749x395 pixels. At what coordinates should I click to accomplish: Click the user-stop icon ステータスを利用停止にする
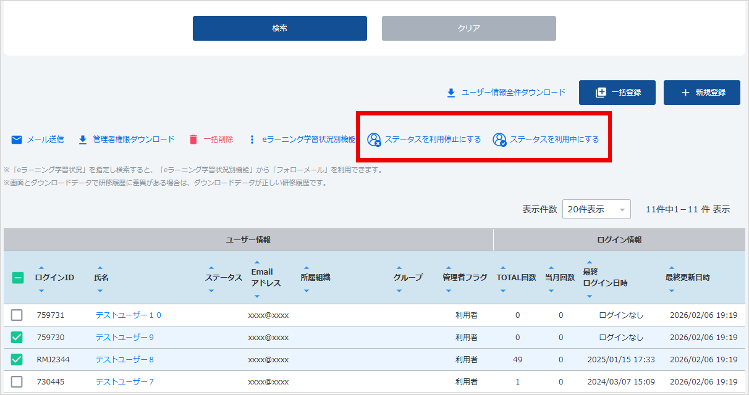tap(374, 139)
